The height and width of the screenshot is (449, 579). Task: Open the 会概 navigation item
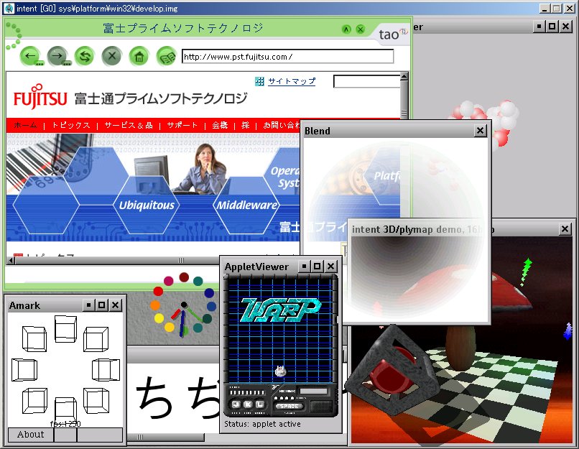pyautogui.click(x=220, y=126)
